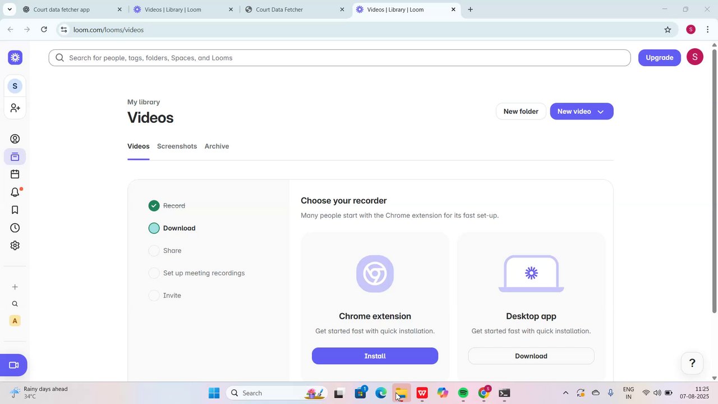
Task: Open the tab search dropdown arrow
Action: tap(10, 10)
